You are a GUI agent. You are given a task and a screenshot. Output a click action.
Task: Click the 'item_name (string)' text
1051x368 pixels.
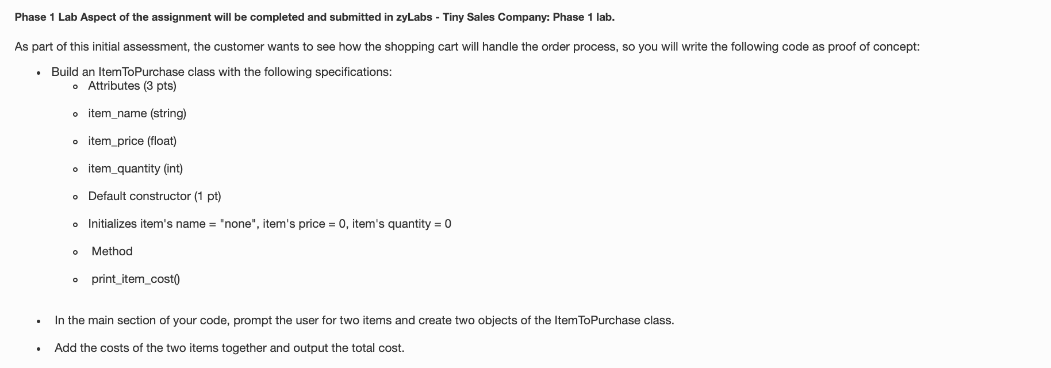pyautogui.click(x=137, y=113)
